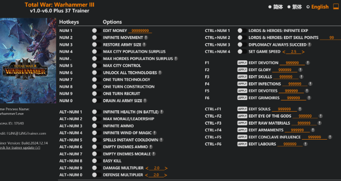
Task: Decrease game speed with left arrow
Action: pos(284,52)
